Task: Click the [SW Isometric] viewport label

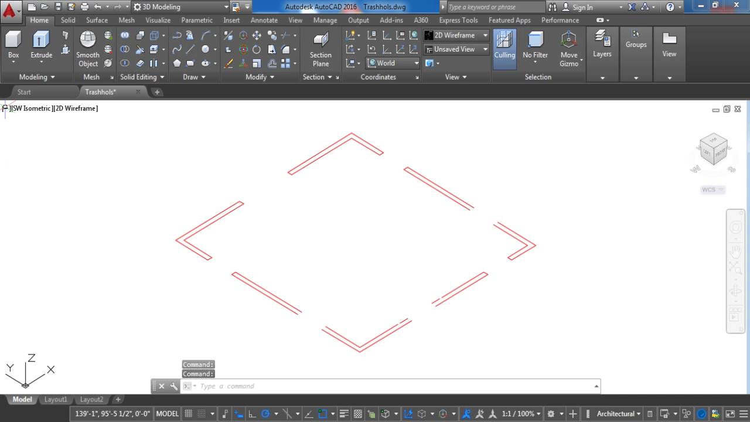Action: (31, 108)
